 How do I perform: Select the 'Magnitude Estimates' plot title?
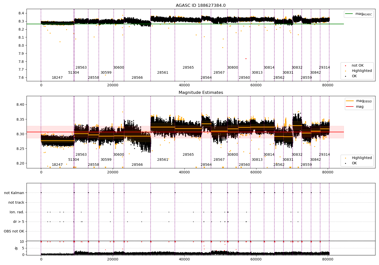tap(201, 93)
